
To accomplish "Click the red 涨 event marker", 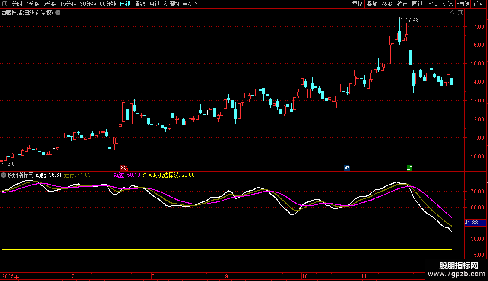I will [123, 168].
